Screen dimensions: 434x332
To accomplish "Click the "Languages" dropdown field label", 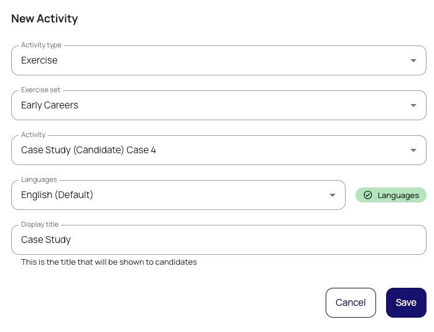I will [39, 180].
